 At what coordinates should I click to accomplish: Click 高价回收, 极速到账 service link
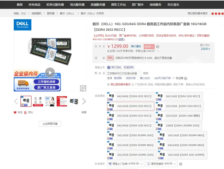click(x=122, y=67)
